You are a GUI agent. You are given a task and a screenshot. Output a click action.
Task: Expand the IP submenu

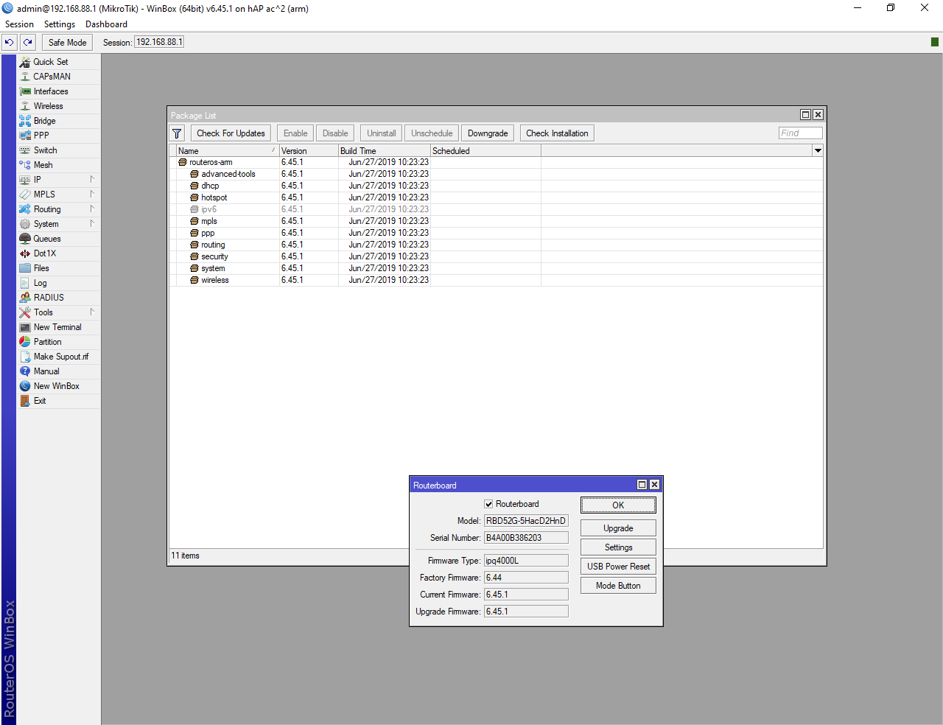pyautogui.click(x=92, y=180)
